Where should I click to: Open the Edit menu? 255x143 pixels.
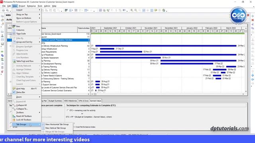coord(9,6)
